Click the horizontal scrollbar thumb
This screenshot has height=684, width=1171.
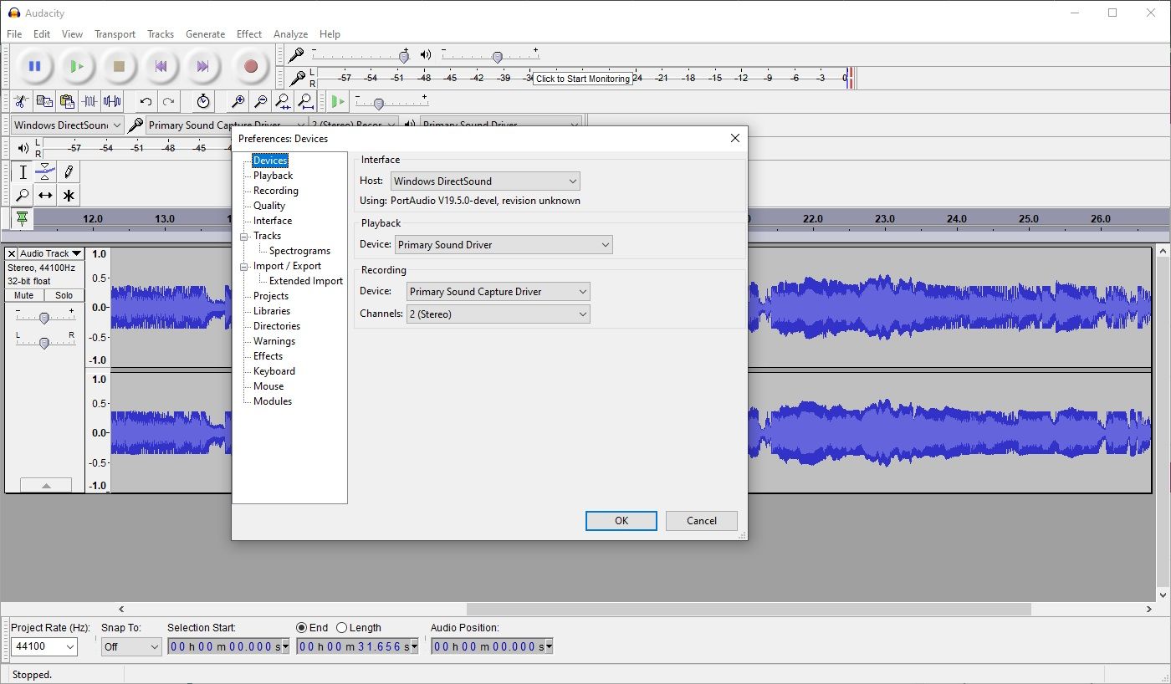pyautogui.click(x=749, y=609)
